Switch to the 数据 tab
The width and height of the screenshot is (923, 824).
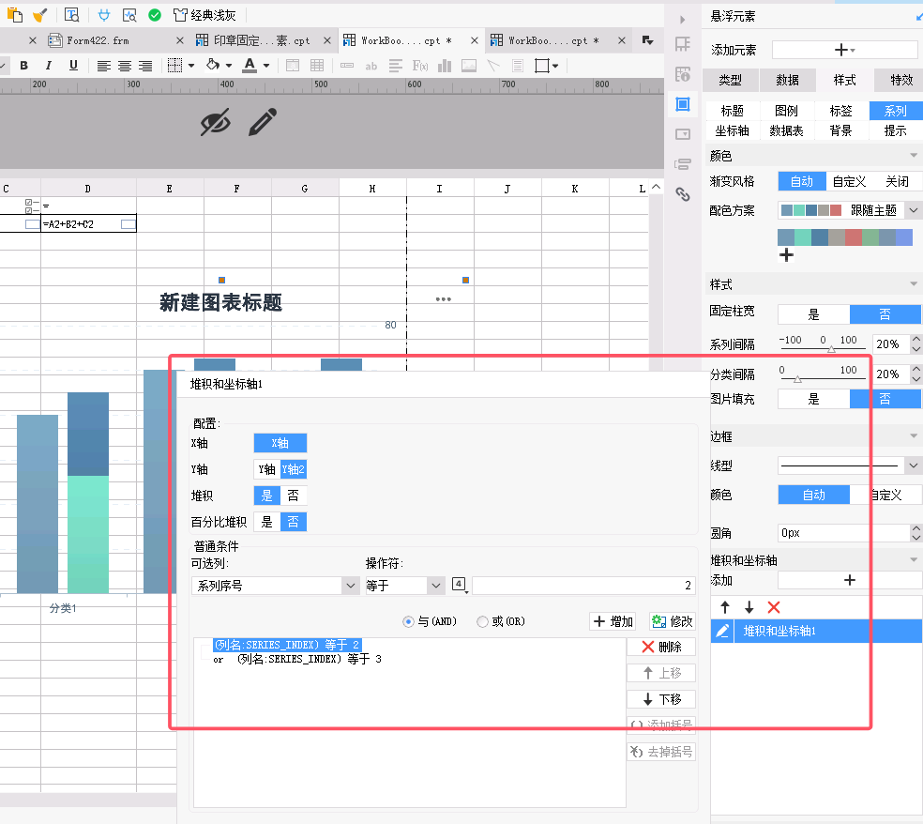(x=787, y=80)
